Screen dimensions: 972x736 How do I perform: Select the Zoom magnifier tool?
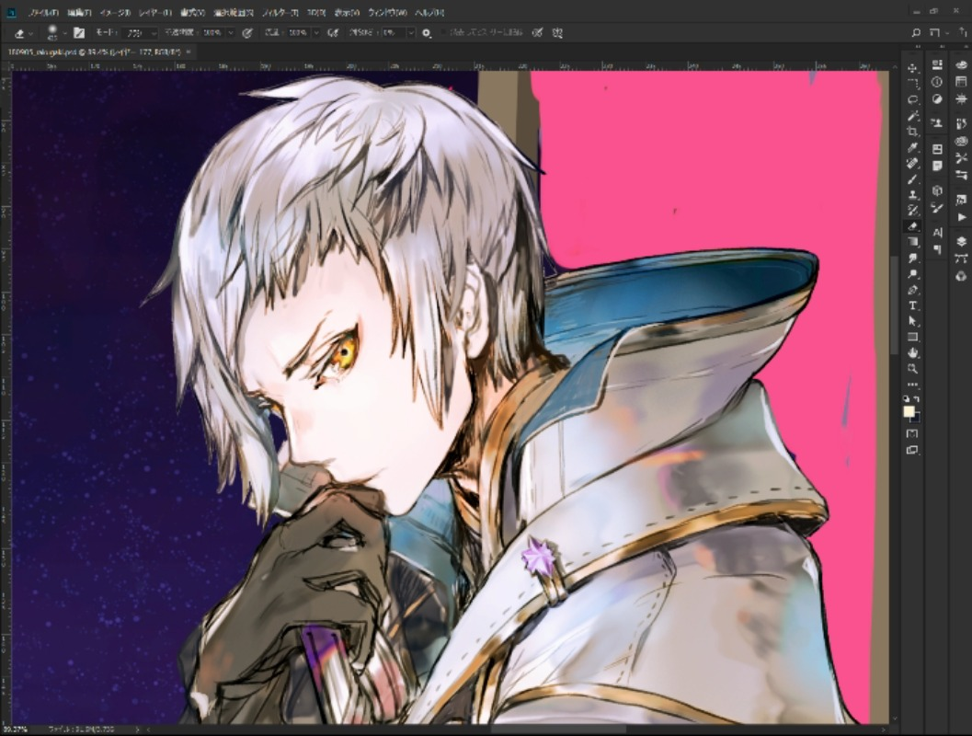[912, 367]
